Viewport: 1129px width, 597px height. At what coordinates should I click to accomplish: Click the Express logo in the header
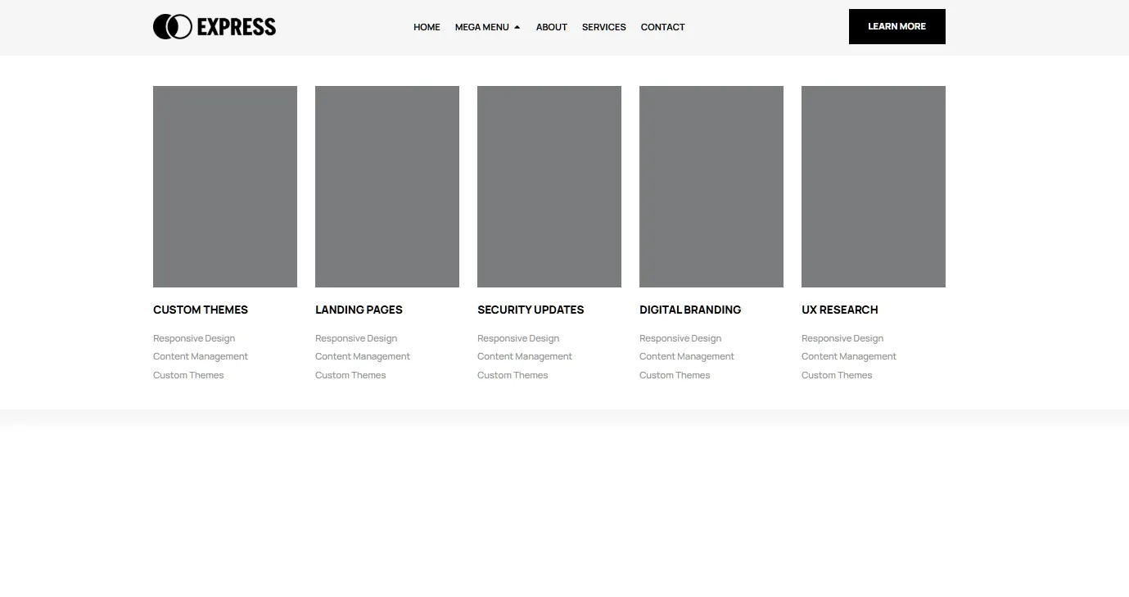(x=215, y=27)
